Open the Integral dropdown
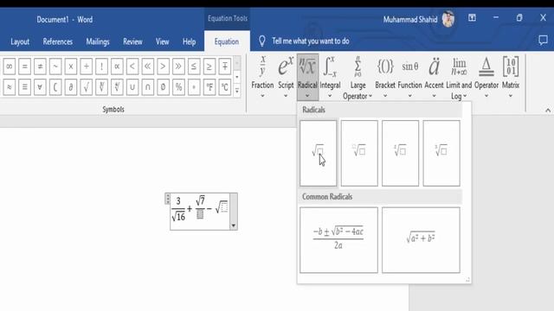The width and height of the screenshot is (554, 311). point(330,77)
